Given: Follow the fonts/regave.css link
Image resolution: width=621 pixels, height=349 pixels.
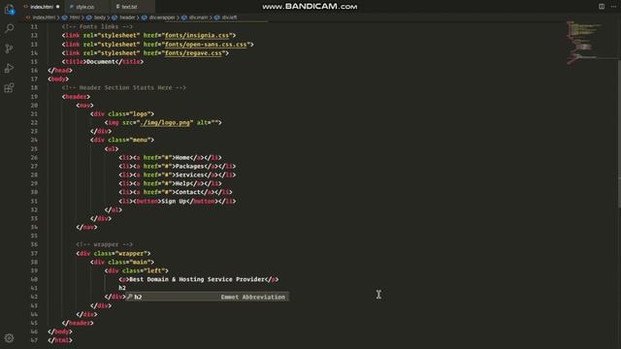Looking at the screenshot, I should [x=193, y=53].
